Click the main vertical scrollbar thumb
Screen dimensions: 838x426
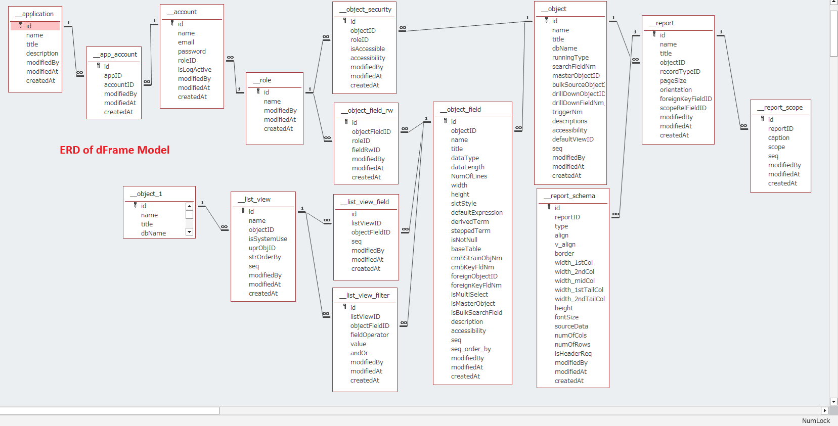(x=834, y=33)
